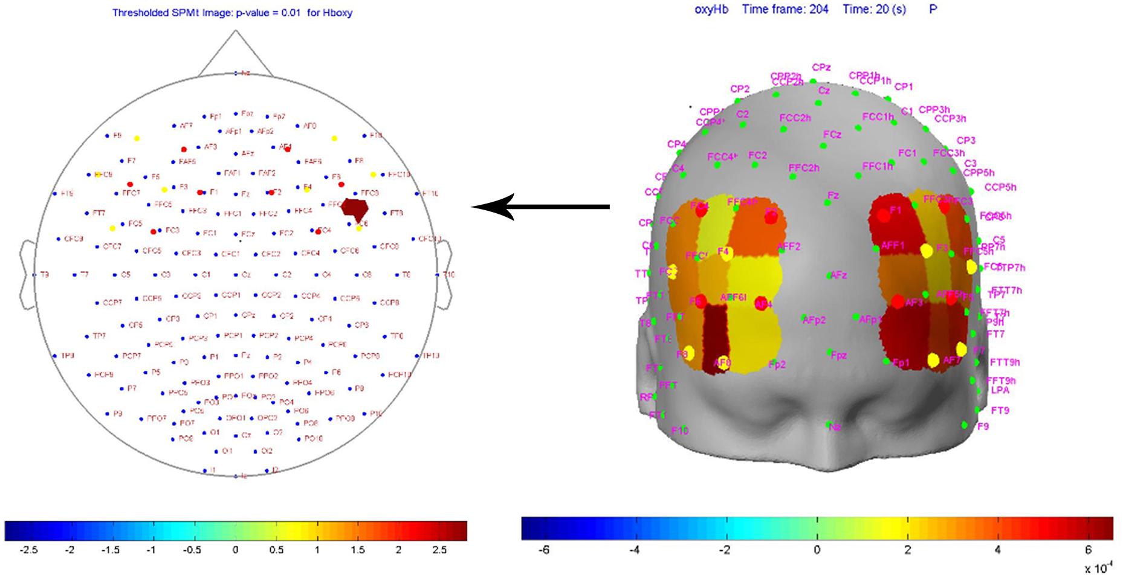Click the FFC1 label on the flat scalp map
The image size is (1123, 578).
pyautogui.click(x=233, y=214)
